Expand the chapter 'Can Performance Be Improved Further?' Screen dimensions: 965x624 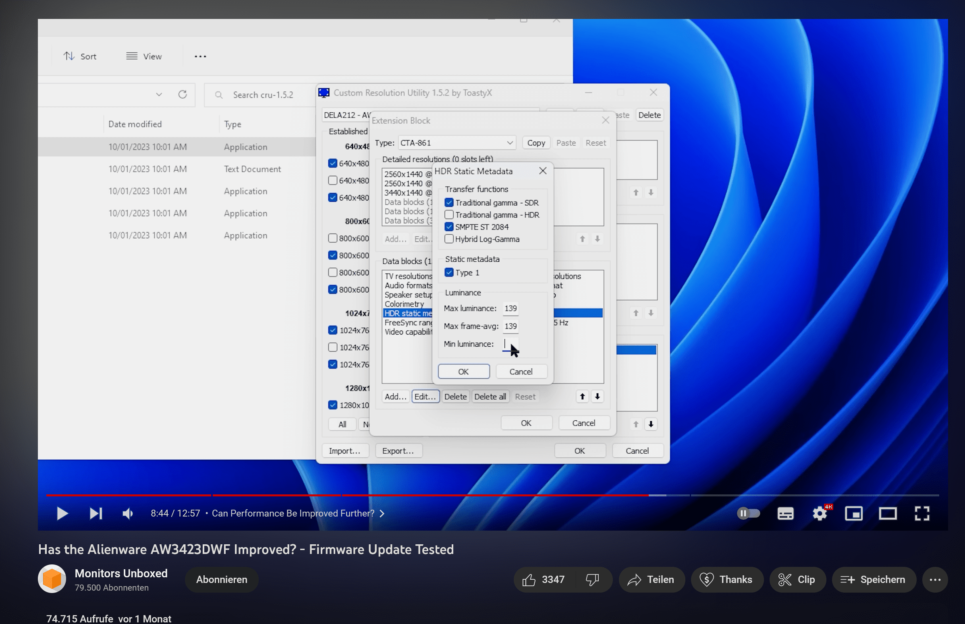pyautogui.click(x=298, y=513)
